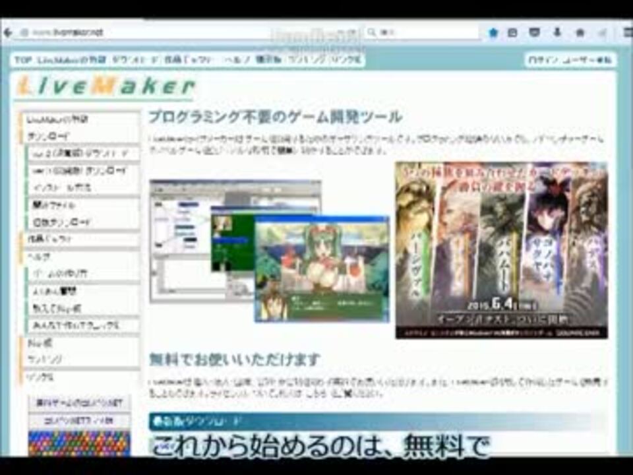
Task: Click the 無料でお使いいただけます heading
Action: [x=235, y=359]
